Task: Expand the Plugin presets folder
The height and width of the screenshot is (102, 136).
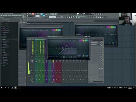Action: click(5, 29)
